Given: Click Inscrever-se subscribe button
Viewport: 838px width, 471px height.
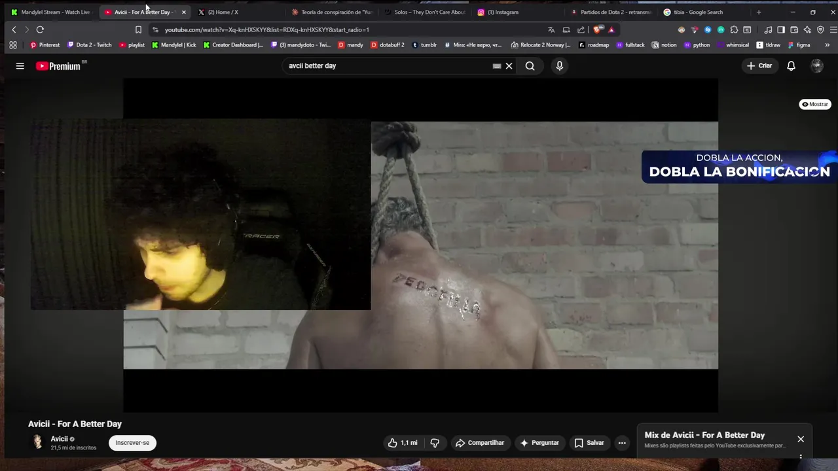Looking at the screenshot, I should pos(132,443).
